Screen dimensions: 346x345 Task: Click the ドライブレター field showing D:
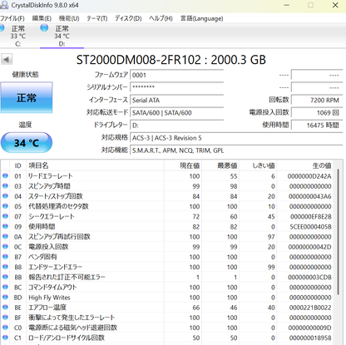tap(176, 126)
